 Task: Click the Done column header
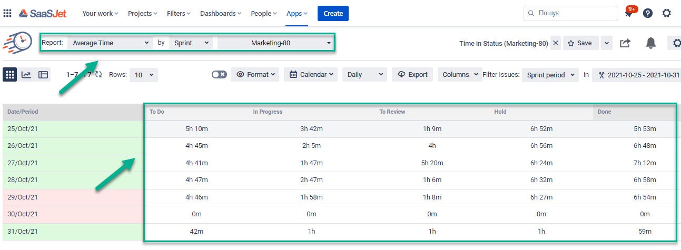[x=635, y=112]
